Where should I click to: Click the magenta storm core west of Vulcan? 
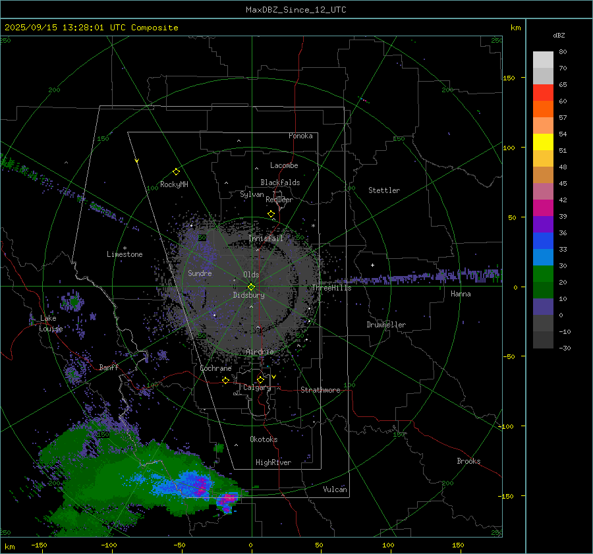pos(228,499)
